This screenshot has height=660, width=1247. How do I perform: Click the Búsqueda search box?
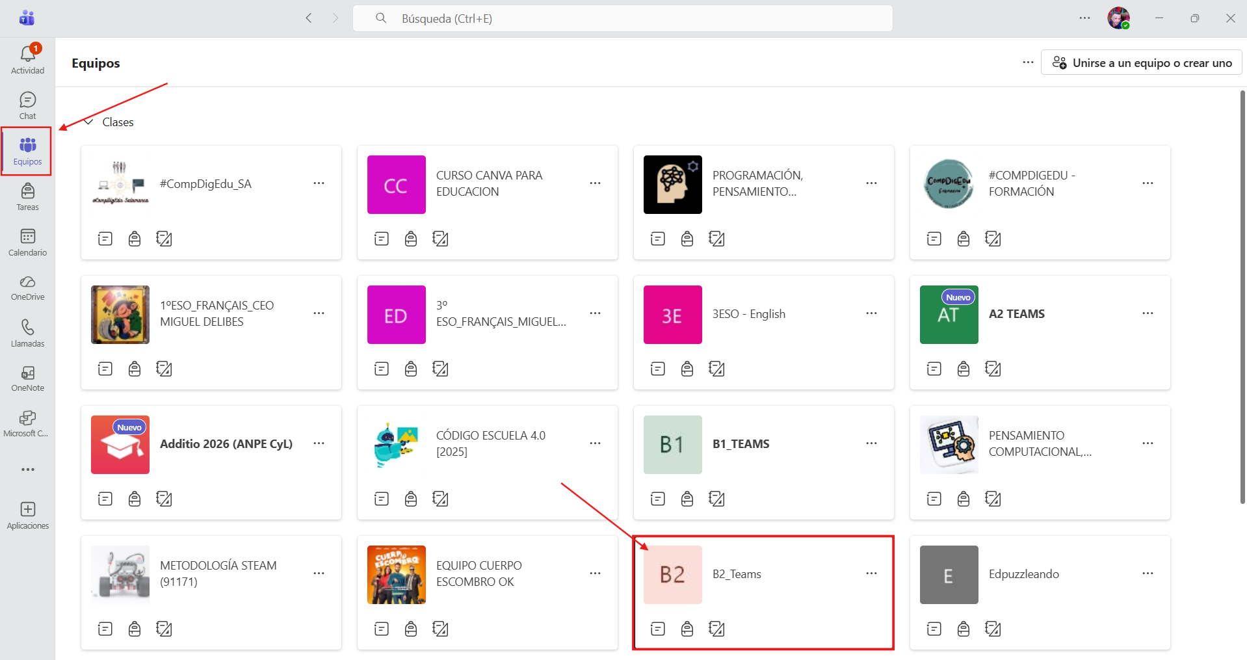(622, 18)
